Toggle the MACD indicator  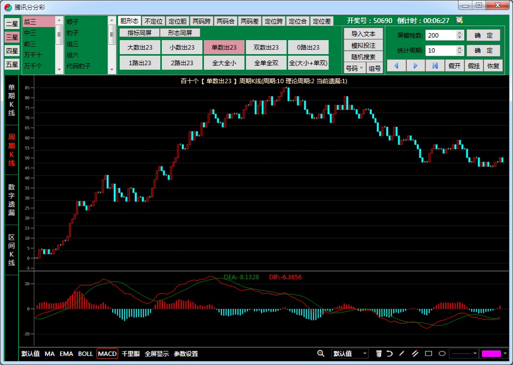point(107,353)
